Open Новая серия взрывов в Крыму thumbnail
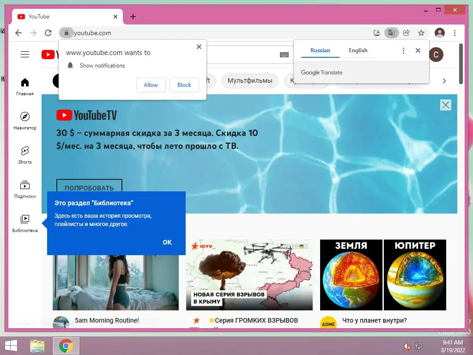The image size is (473, 355). (x=249, y=275)
